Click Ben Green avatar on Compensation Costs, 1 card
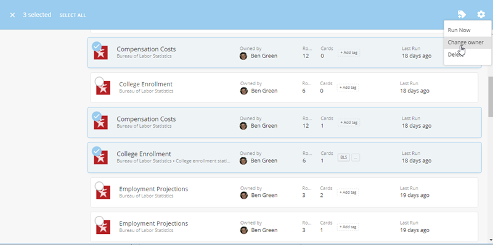 click(x=243, y=126)
